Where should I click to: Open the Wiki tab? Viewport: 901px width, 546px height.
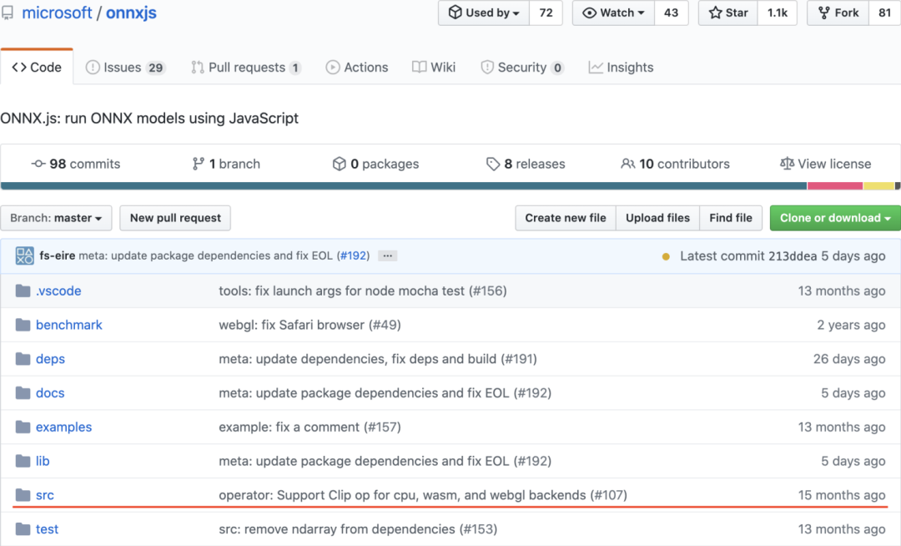pos(434,68)
